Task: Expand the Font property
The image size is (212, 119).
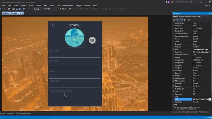Action: coord(174,49)
